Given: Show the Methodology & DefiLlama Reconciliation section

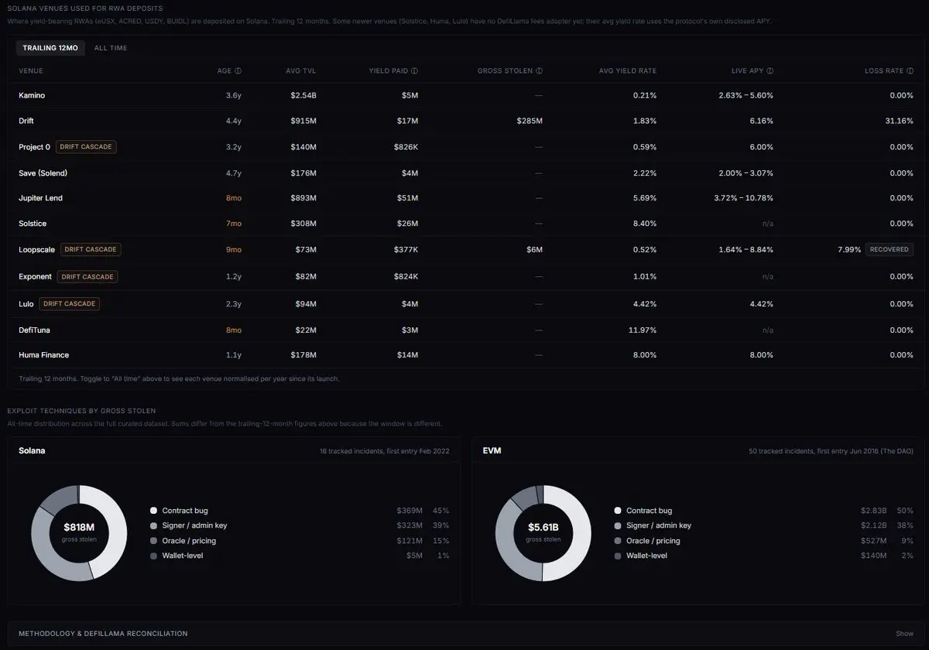Looking at the screenshot, I should (904, 634).
